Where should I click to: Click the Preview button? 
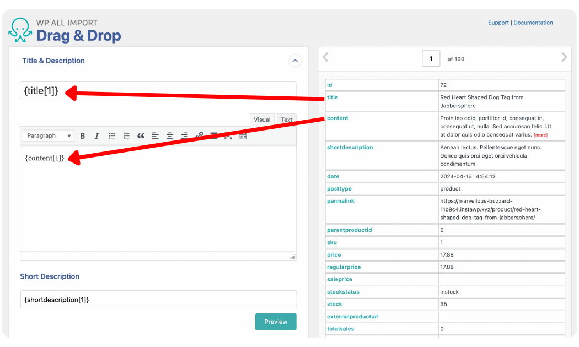[x=276, y=322]
